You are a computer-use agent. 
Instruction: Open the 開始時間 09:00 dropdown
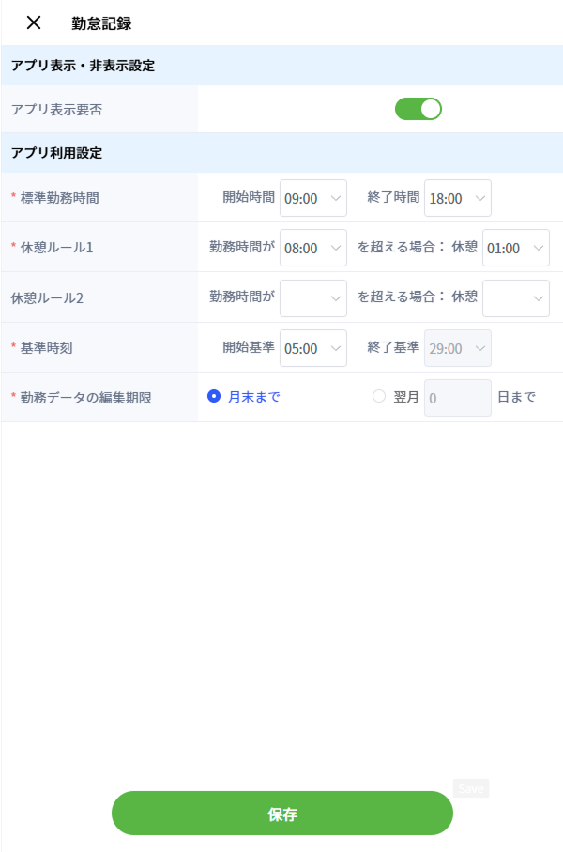[313, 198]
